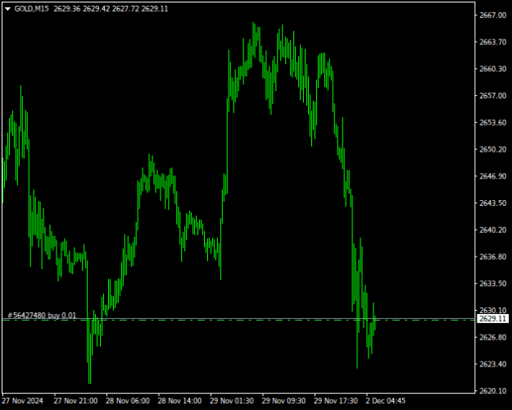512x410 pixels.
Task: Click the 2650.20 price axis label
Action: [x=492, y=149]
